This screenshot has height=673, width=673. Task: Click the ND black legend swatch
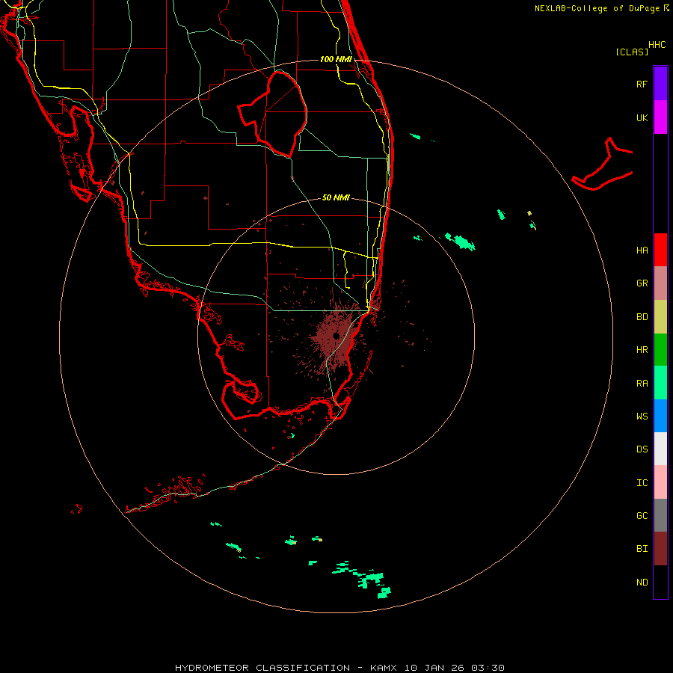point(660,582)
